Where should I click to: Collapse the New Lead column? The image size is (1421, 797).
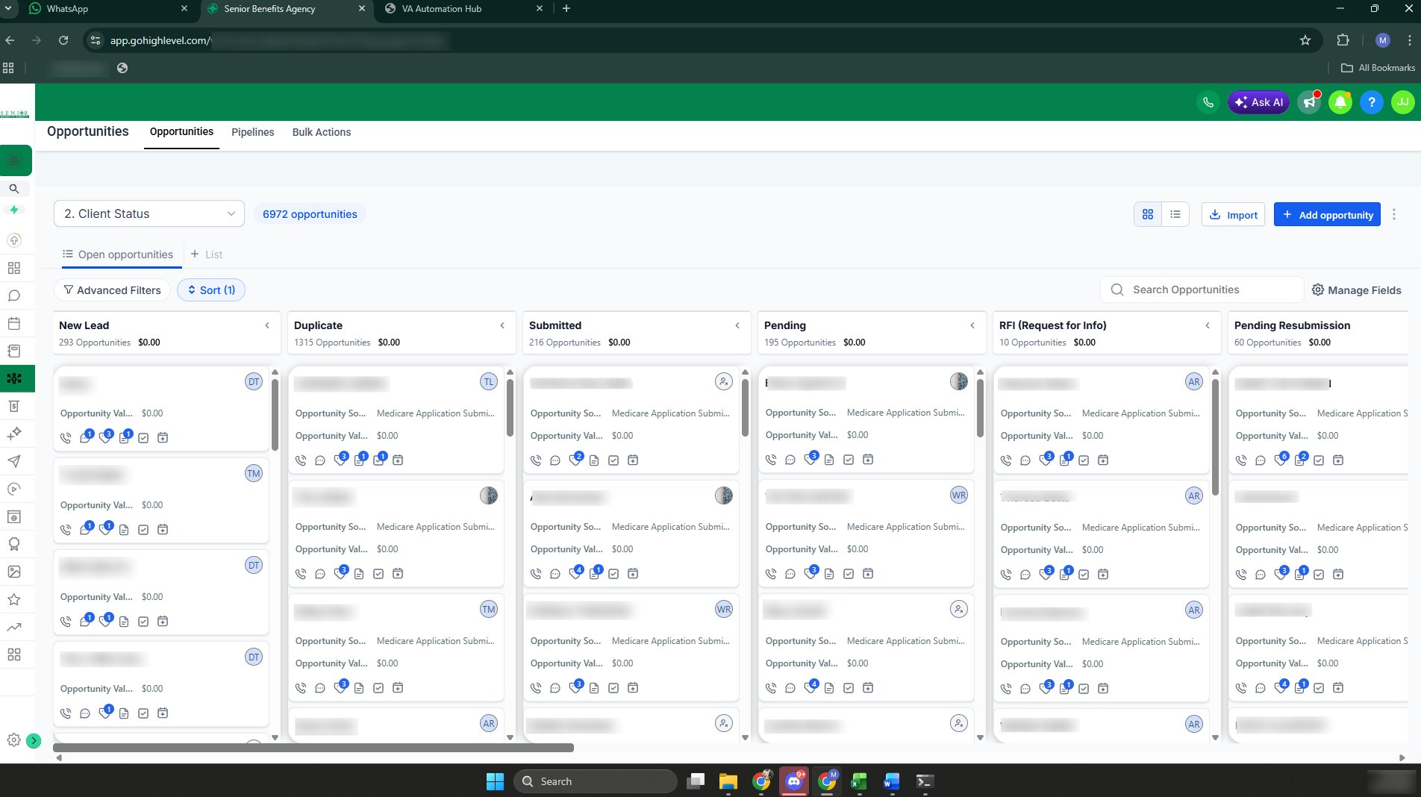tap(266, 325)
